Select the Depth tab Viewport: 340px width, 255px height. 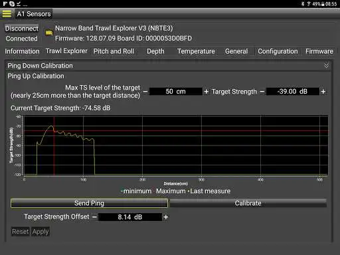point(155,51)
